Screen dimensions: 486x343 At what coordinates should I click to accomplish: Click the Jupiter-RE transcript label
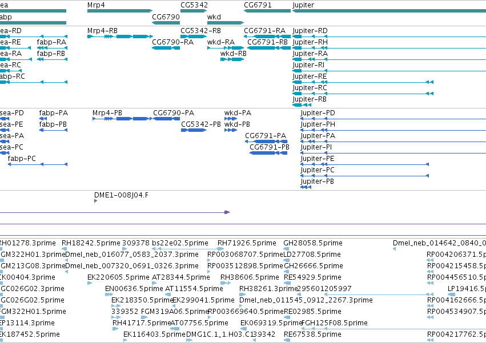pos(310,76)
